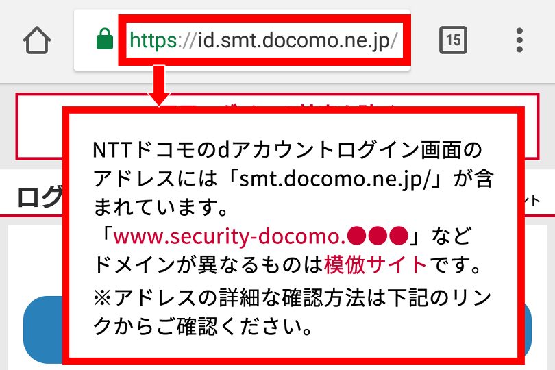The width and height of the screenshot is (555, 370).
Task: Click the ※アドレスの詳細な確認方法 note line
Action: 292,298
